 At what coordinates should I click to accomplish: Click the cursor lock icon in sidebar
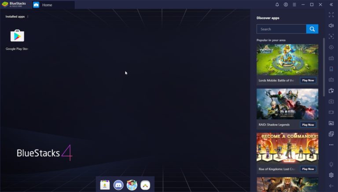pyautogui.click(x=331, y=37)
